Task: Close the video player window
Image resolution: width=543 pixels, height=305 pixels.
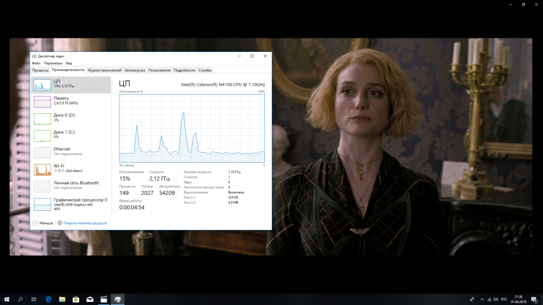Action: [536, 4]
